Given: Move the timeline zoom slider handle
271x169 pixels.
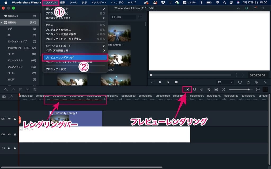Looking at the screenshot, I should 249,90.
